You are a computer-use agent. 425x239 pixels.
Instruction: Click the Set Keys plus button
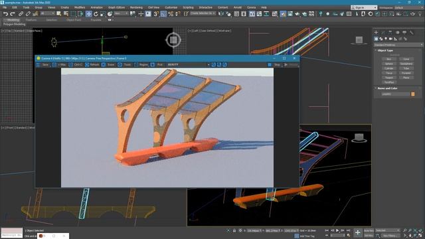[x=358, y=232]
